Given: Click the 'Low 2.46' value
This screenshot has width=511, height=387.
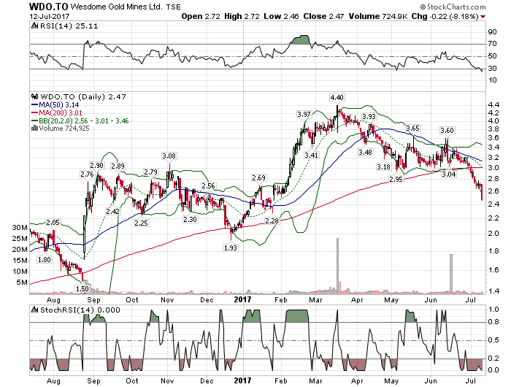Looking at the screenshot, I should click(281, 16).
